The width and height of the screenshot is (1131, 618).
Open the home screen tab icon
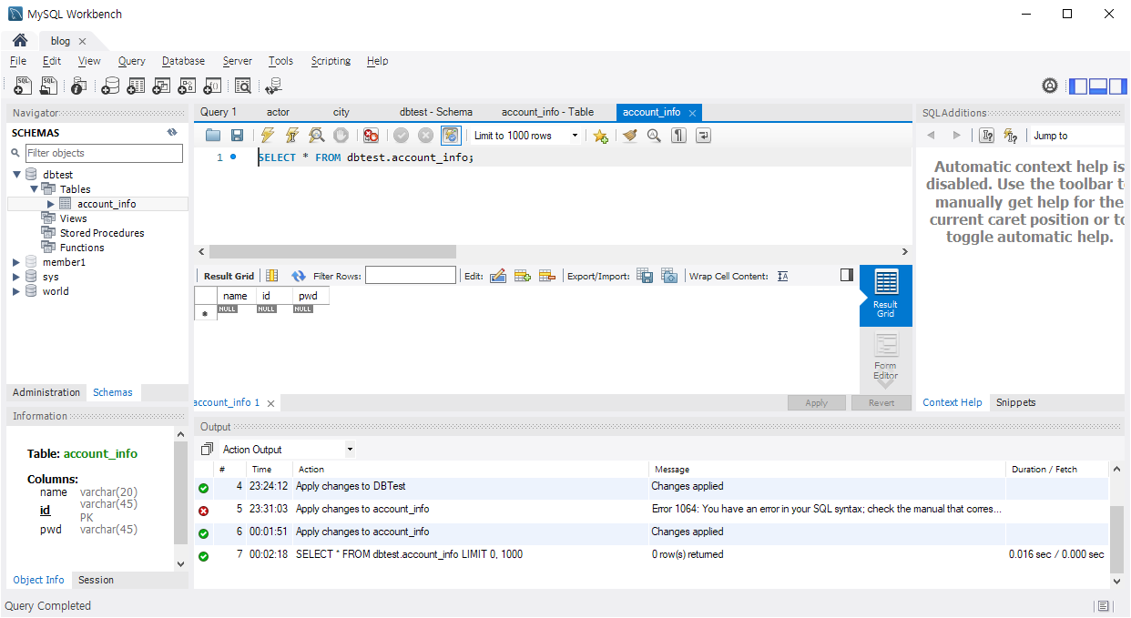pos(19,41)
